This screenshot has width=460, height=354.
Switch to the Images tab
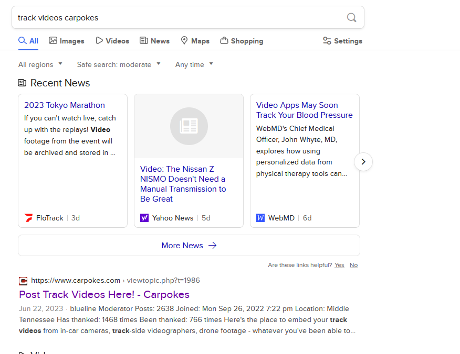pos(67,41)
